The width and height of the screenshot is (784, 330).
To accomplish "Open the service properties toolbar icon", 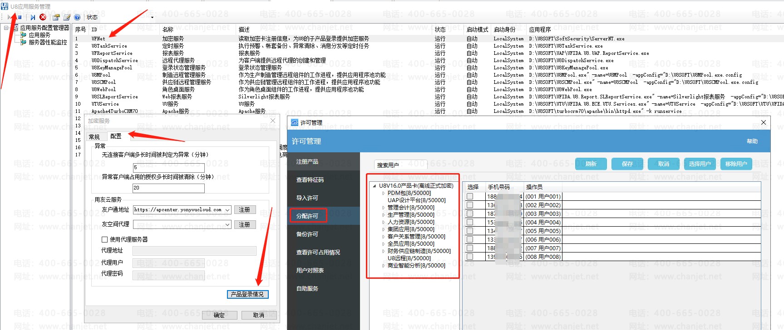I will point(56,17).
